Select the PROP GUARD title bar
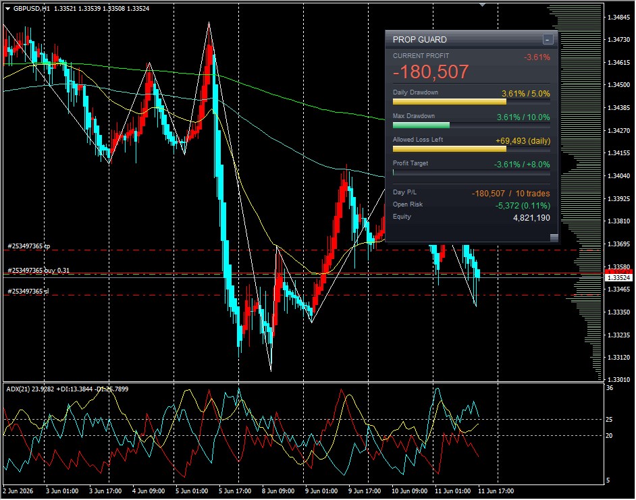This screenshot has height=500, width=636. tap(471, 39)
